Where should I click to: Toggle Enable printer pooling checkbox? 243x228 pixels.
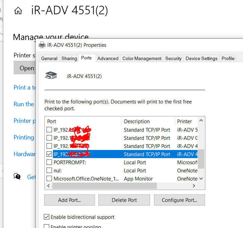[46, 226]
